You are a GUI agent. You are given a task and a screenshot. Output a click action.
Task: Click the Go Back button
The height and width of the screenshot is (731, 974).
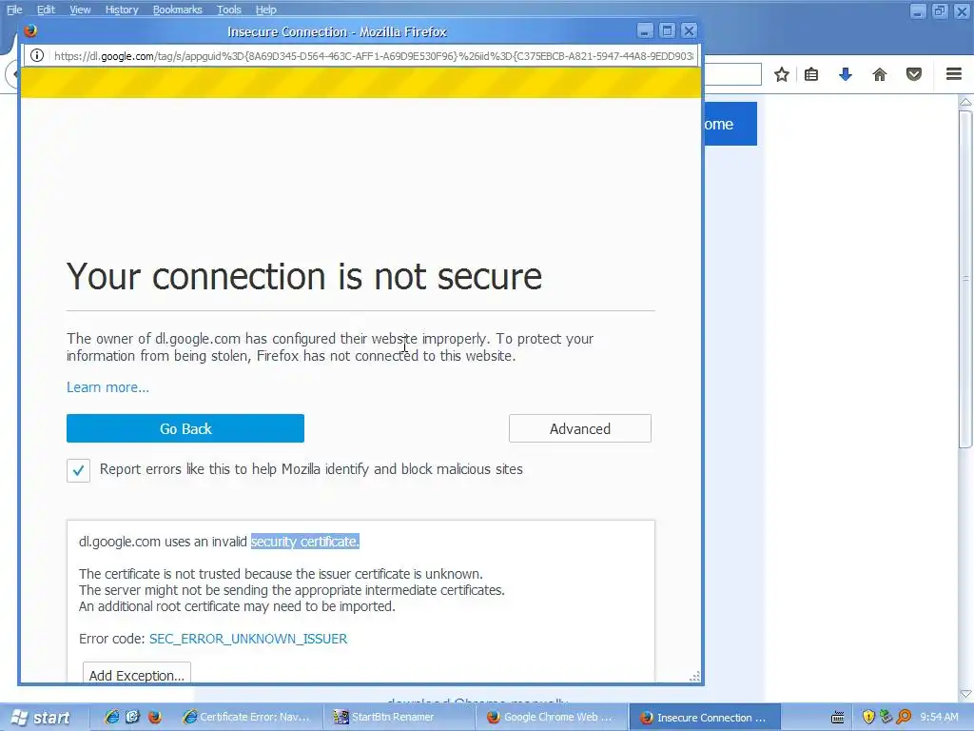(x=185, y=428)
